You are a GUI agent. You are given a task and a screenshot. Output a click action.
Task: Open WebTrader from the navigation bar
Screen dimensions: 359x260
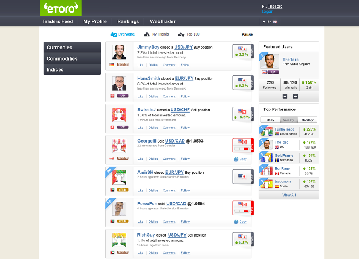[x=163, y=21]
